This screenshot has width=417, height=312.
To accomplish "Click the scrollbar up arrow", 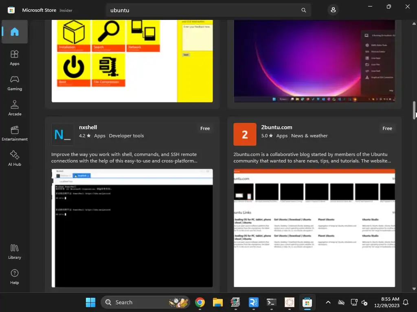I will pos(414,24).
